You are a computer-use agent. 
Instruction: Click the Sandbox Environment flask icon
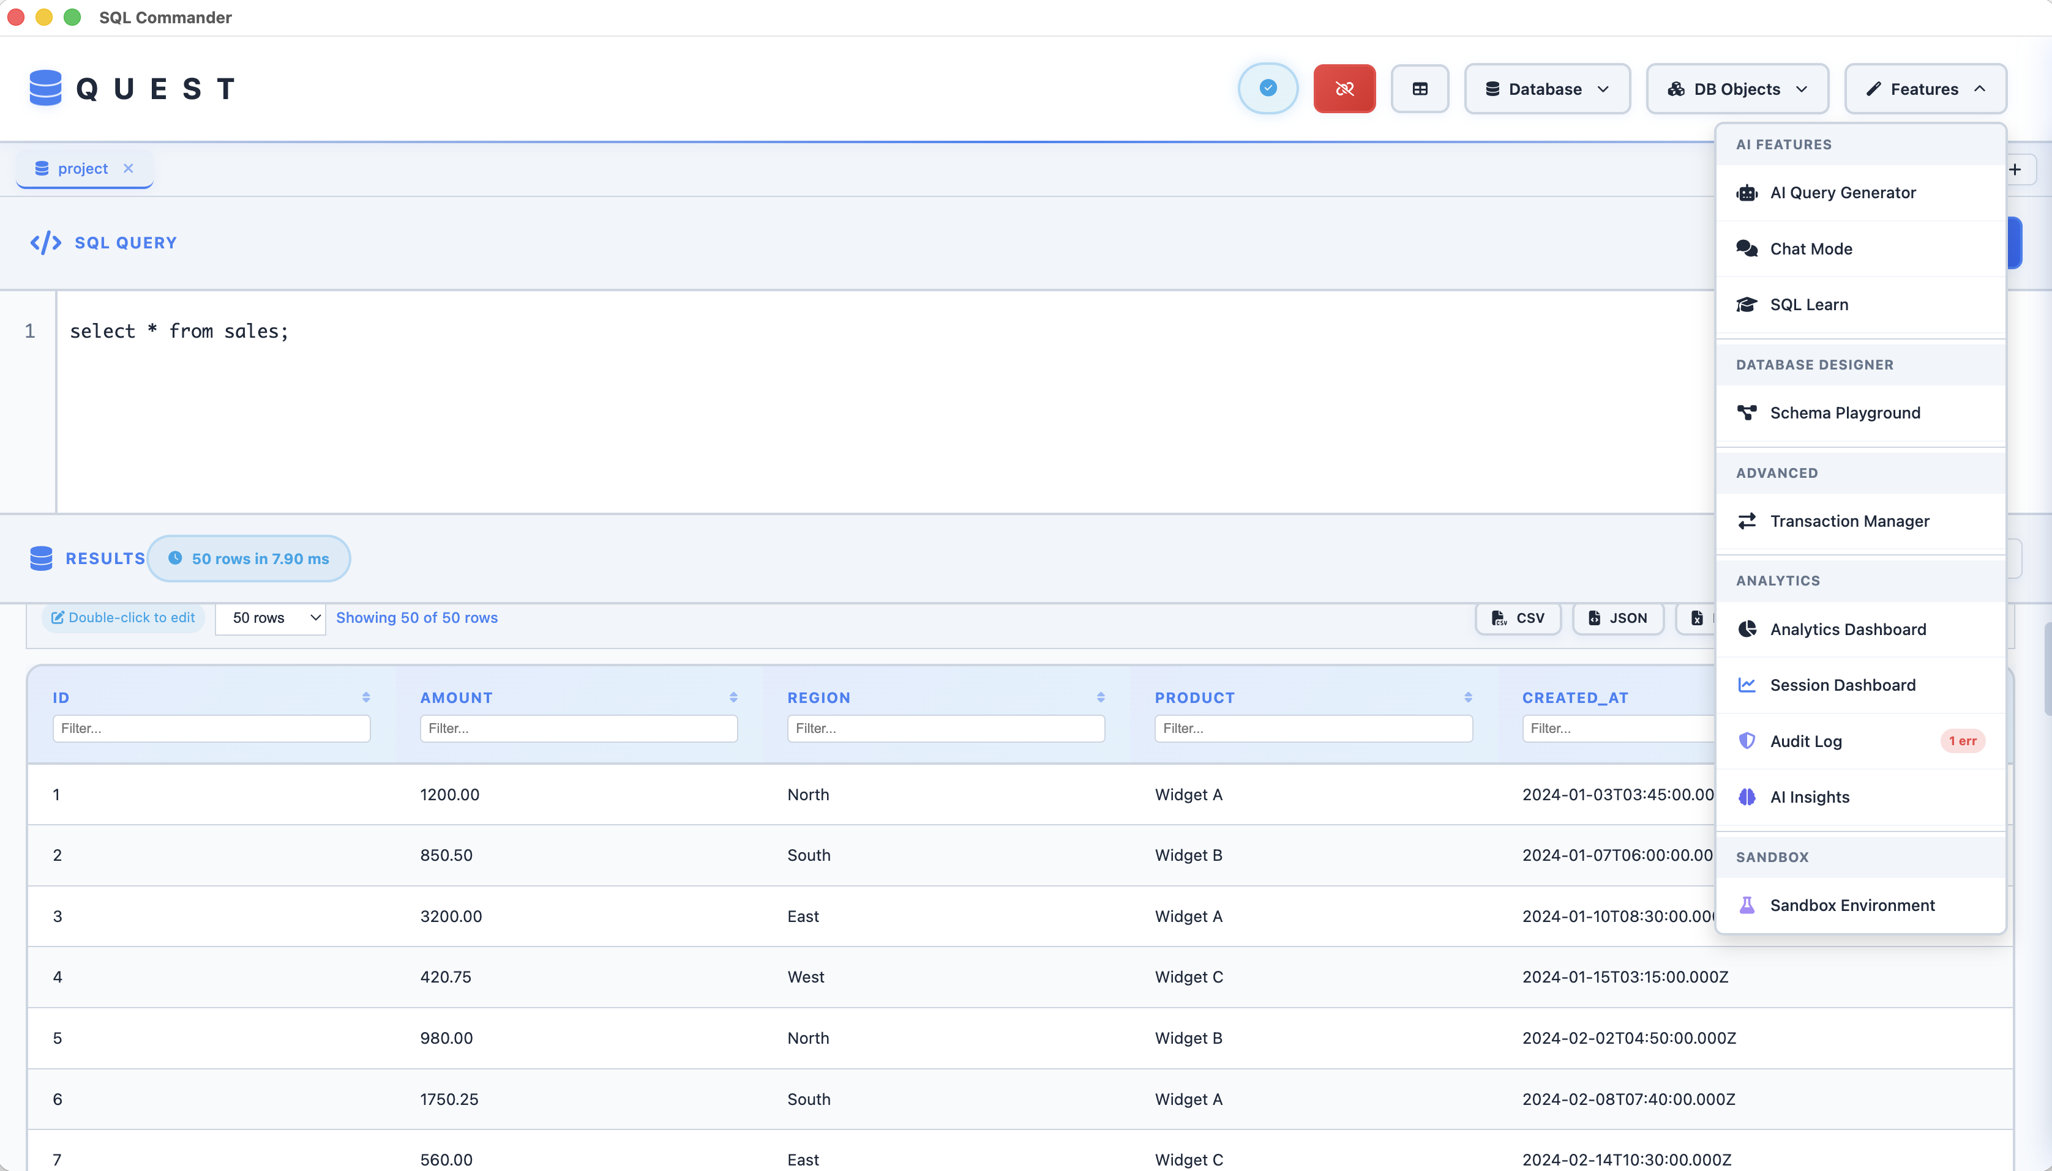pos(1746,905)
